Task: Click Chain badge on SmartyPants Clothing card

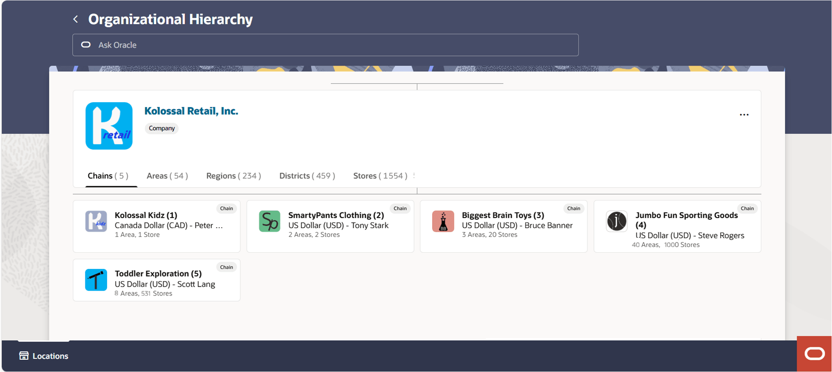Action: tap(400, 209)
